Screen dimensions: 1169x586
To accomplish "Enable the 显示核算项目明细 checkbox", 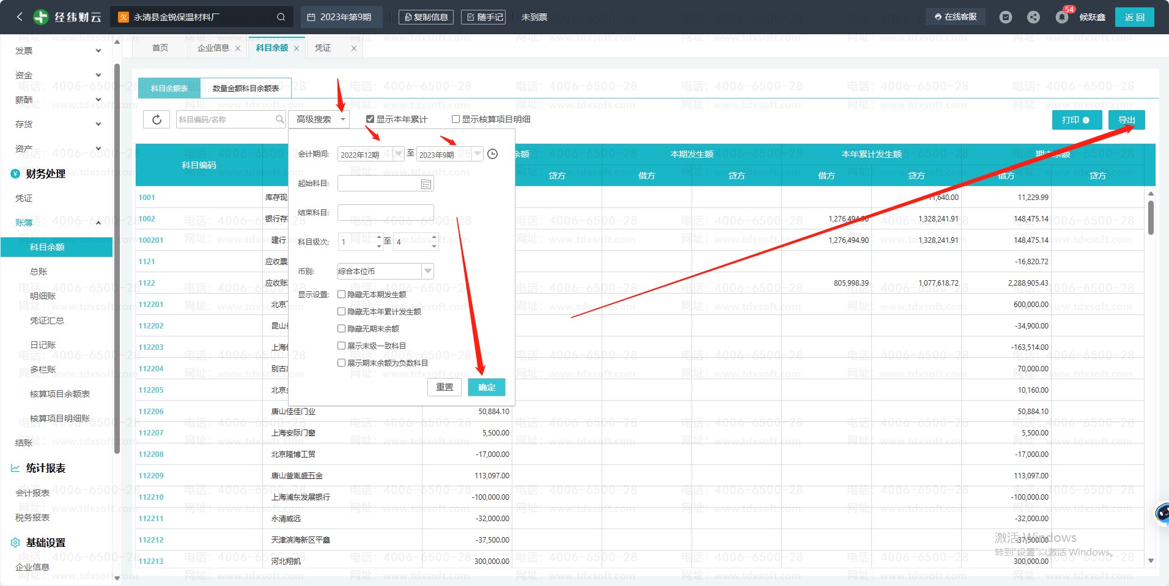I will tap(455, 119).
